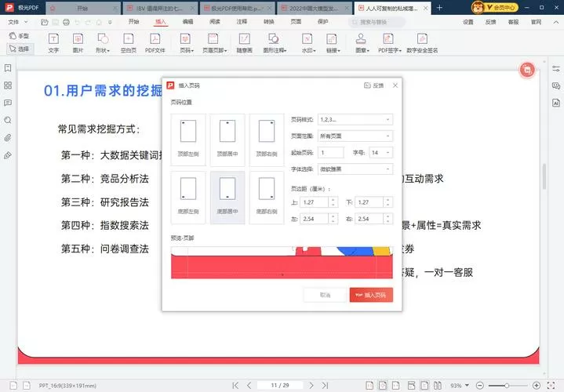Open the 字体选择 font dropdown

point(355,169)
